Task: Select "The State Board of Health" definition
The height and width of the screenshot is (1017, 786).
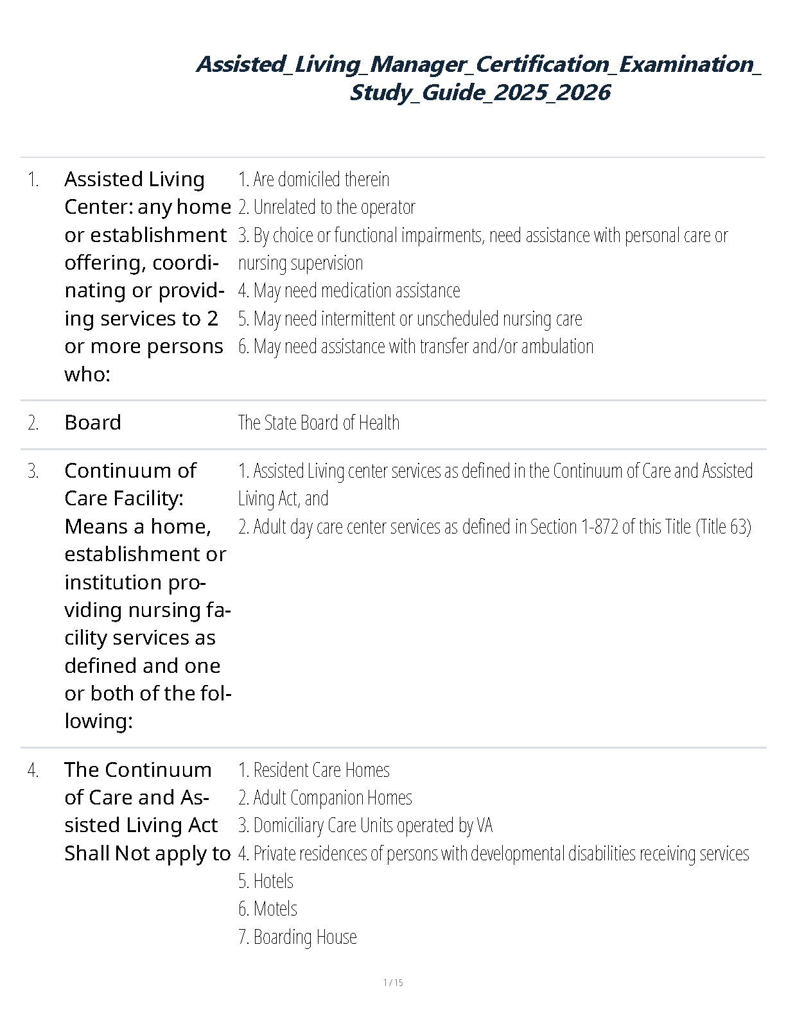Action: tap(319, 422)
